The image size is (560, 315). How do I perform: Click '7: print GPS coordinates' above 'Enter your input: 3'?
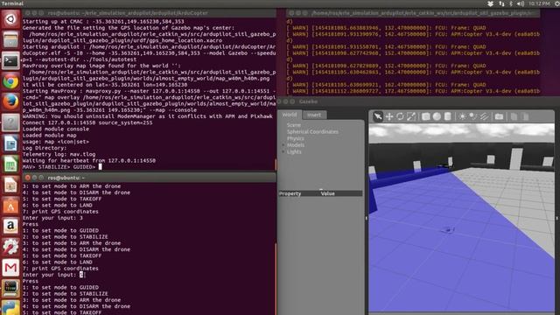tap(60, 212)
